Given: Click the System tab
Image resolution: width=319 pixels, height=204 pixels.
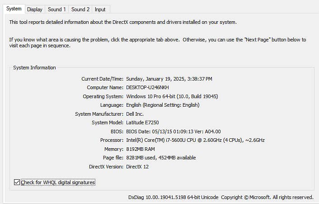Looking at the screenshot, I should 14,9.
